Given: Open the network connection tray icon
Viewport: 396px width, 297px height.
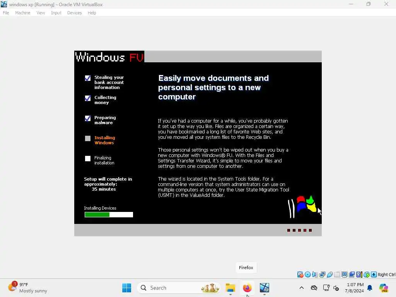Looking at the screenshot, I should tap(326, 288).
